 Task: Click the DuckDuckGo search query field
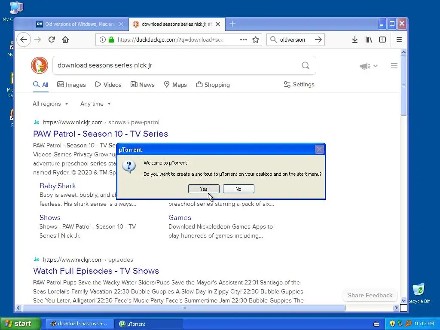click(x=177, y=65)
